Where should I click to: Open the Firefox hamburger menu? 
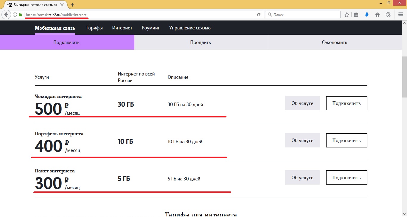(x=401, y=15)
